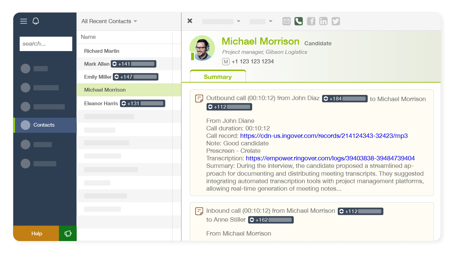Open the All Recent Contacts dropdown
454x254 pixels.
click(109, 21)
